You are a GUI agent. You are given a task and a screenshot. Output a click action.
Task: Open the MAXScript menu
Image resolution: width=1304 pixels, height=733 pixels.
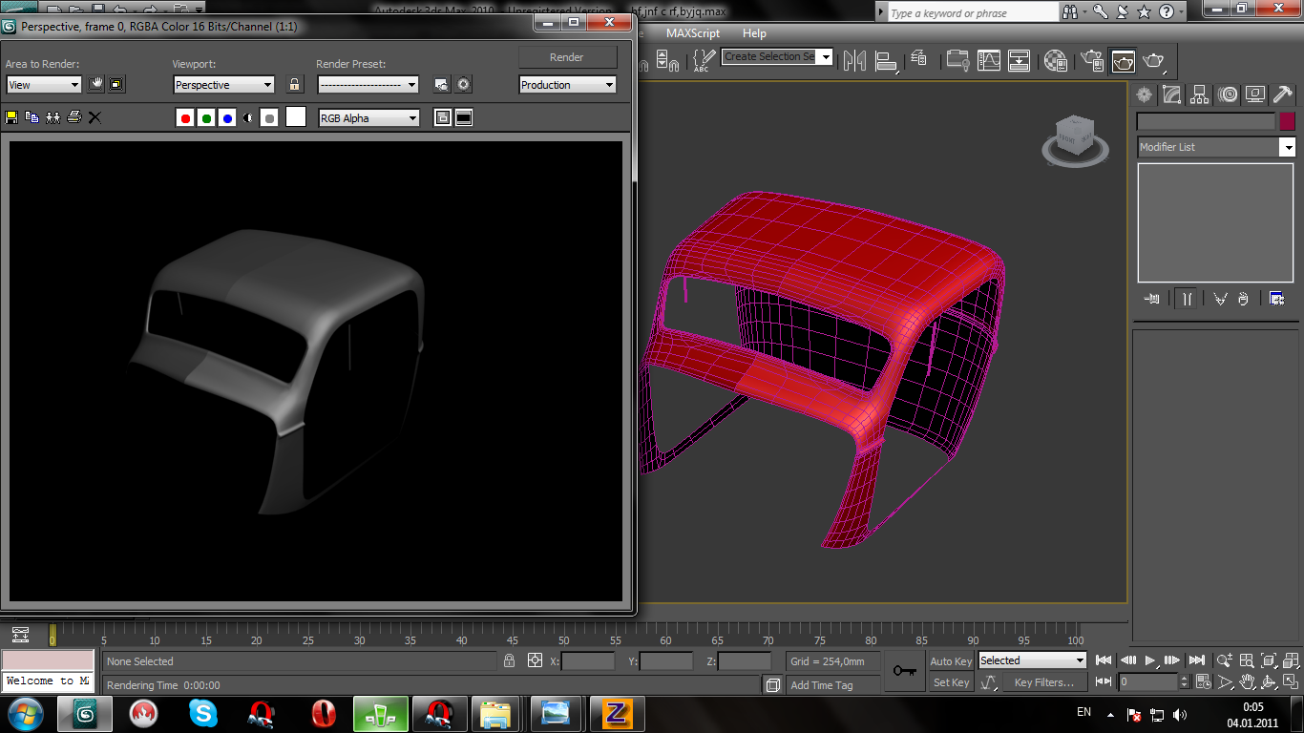coord(692,33)
